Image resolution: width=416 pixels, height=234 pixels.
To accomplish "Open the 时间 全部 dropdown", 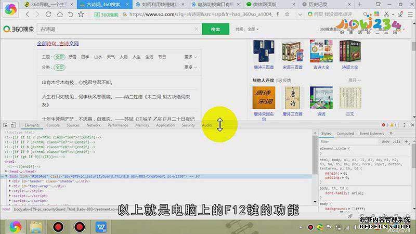I will 253,29.
